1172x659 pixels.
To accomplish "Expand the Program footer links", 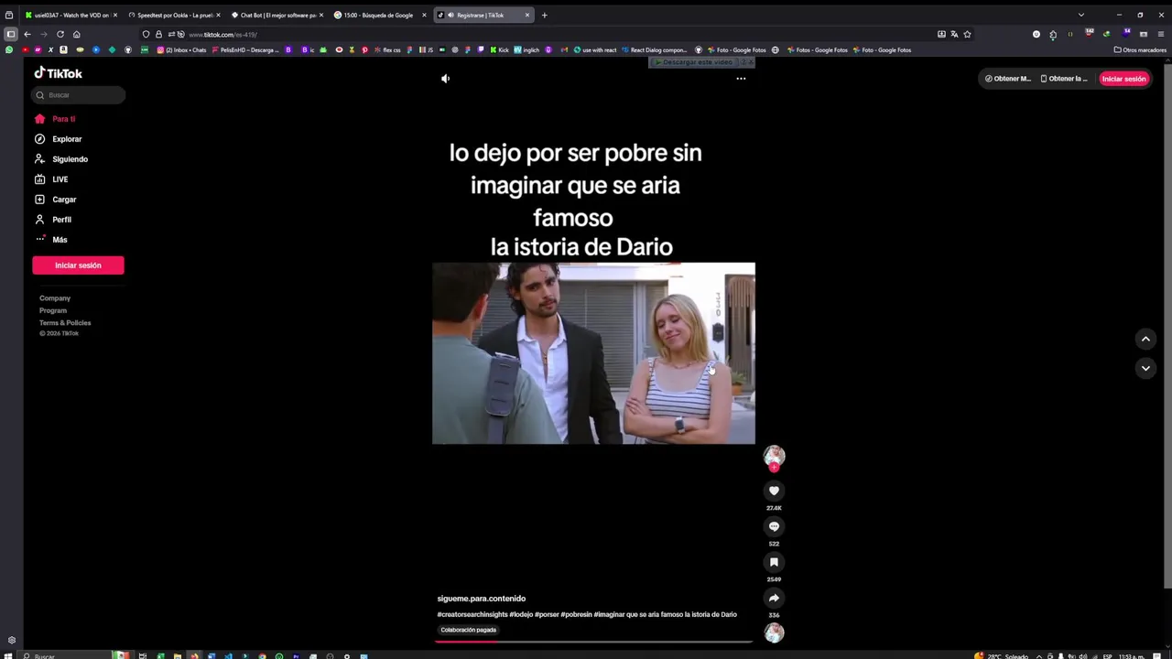I will (x=53, y=310).
